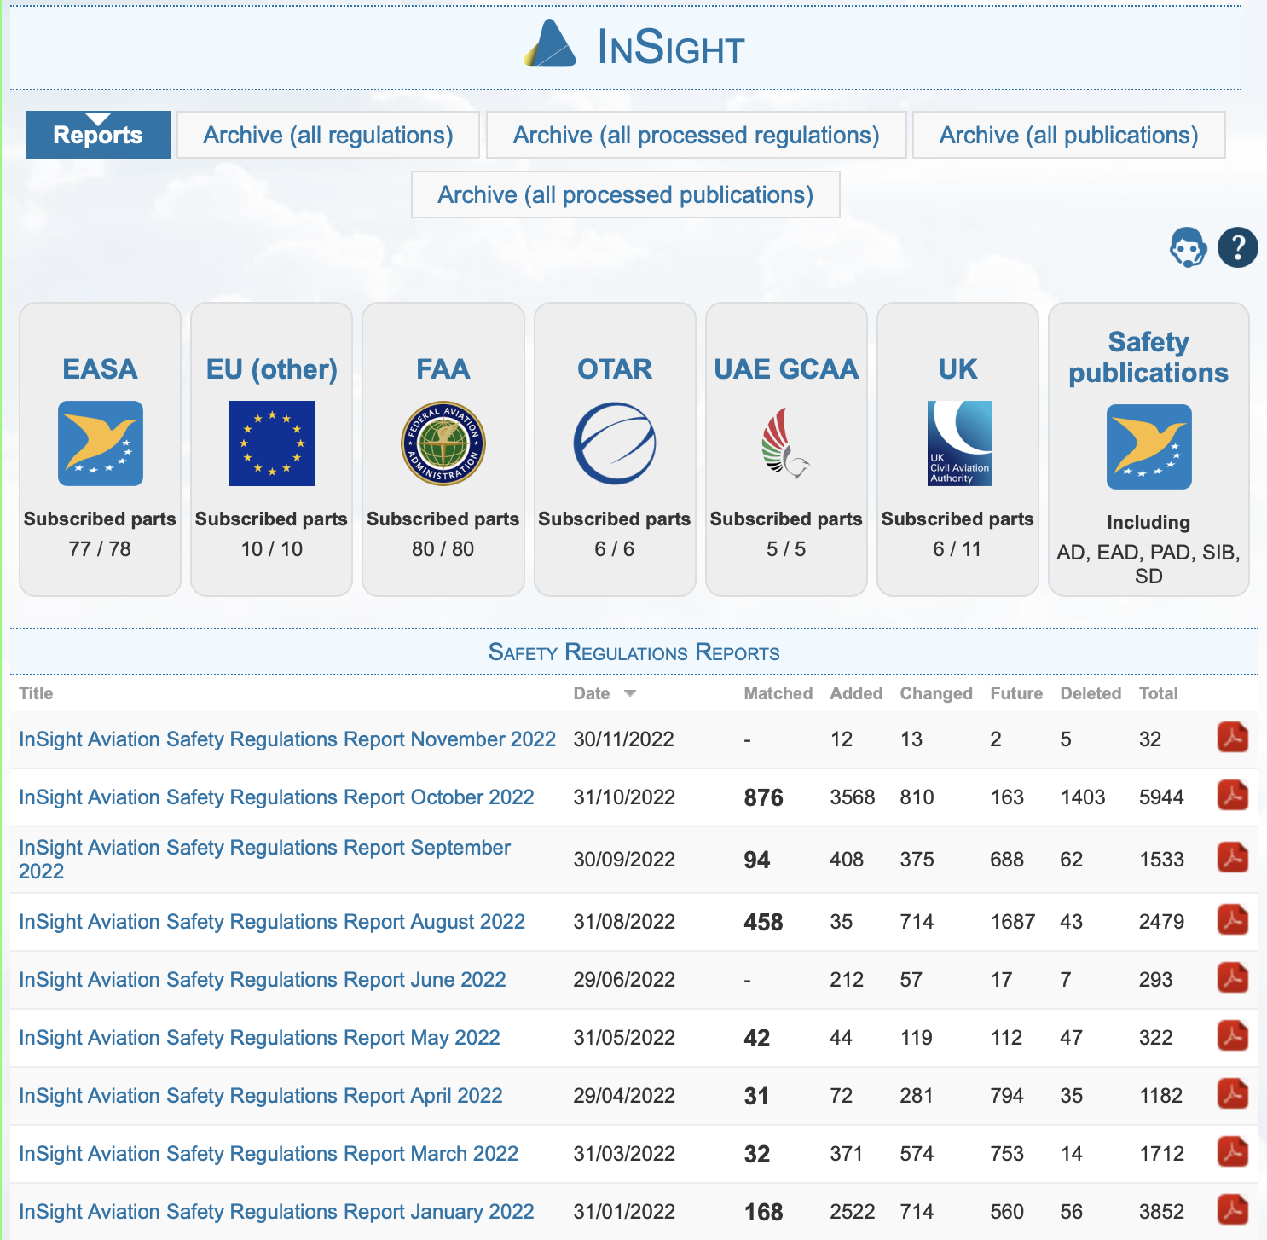Click matched value 876 for October
The image size is (1267, 1240).
coord(763,797)
